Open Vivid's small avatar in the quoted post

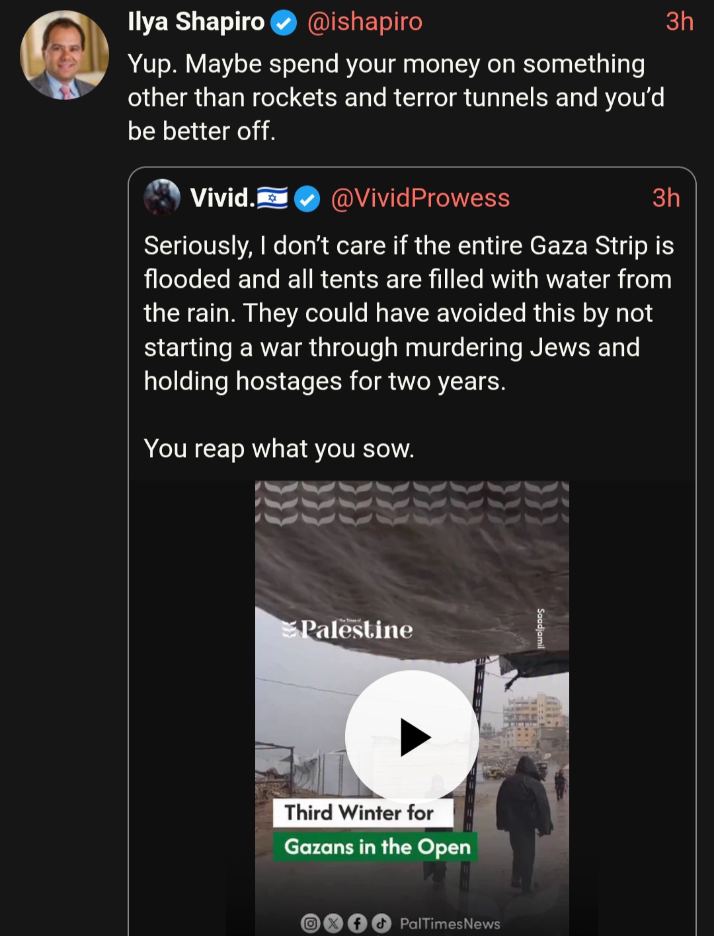pyautogui.click(x=162, y=198)
